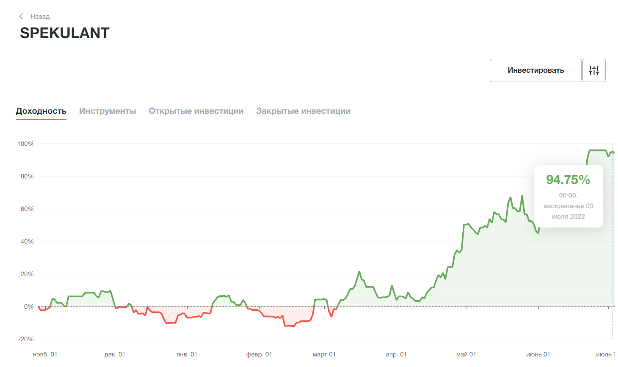The height and width of the screenshot is (367, 618).
Task: Click the 20% y-axis label
Action: click(x=27, y=274)
